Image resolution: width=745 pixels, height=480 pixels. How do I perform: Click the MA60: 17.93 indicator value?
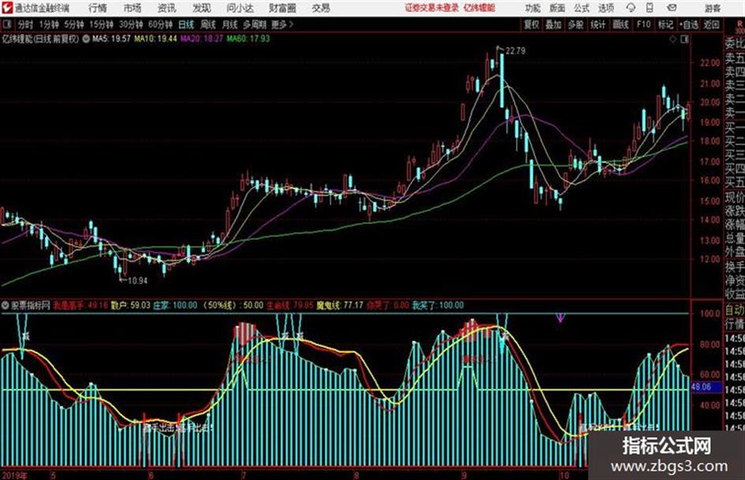click(x=248, y=39)
